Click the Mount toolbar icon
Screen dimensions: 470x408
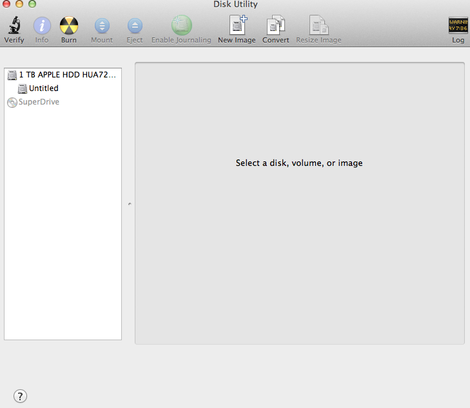click(102, 26)
